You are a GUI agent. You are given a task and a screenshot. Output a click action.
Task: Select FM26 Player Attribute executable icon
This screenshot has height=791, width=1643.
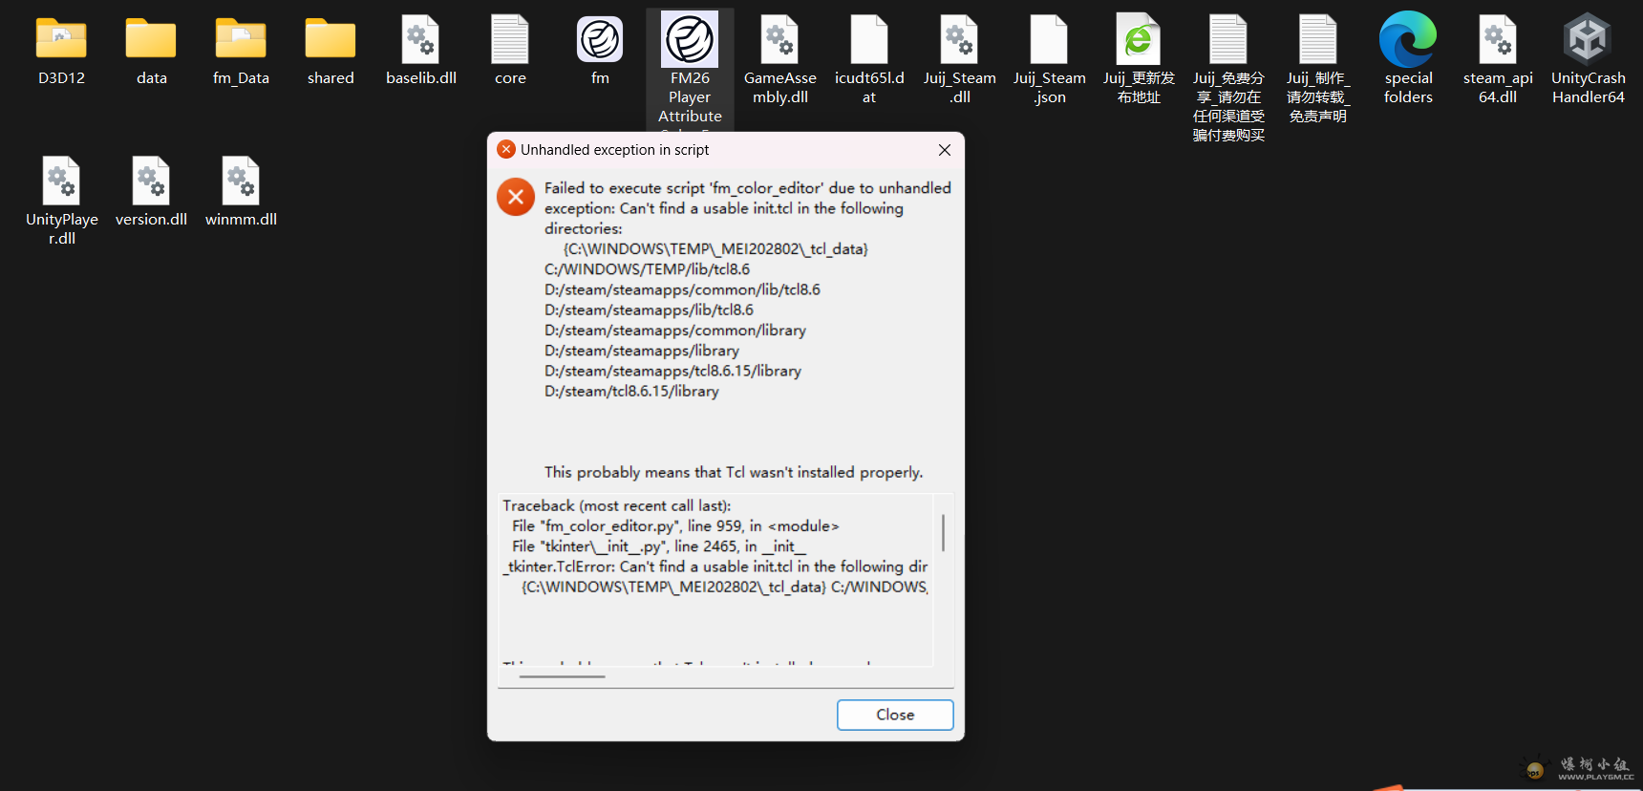click(690, 40)
